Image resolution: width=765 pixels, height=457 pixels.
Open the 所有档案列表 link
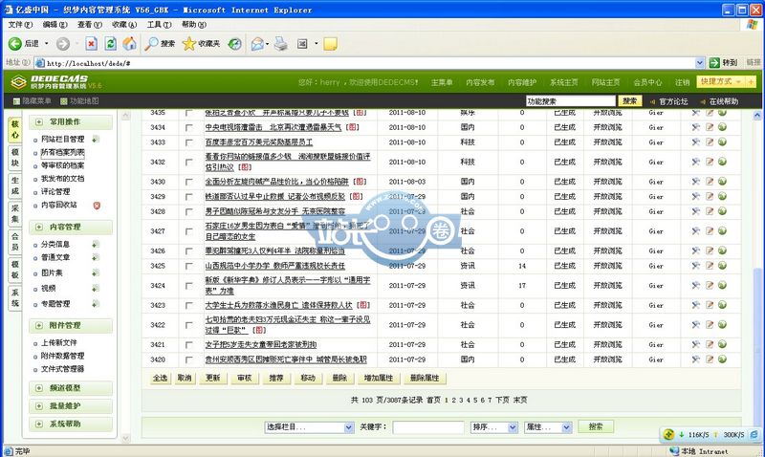point(62,152)
